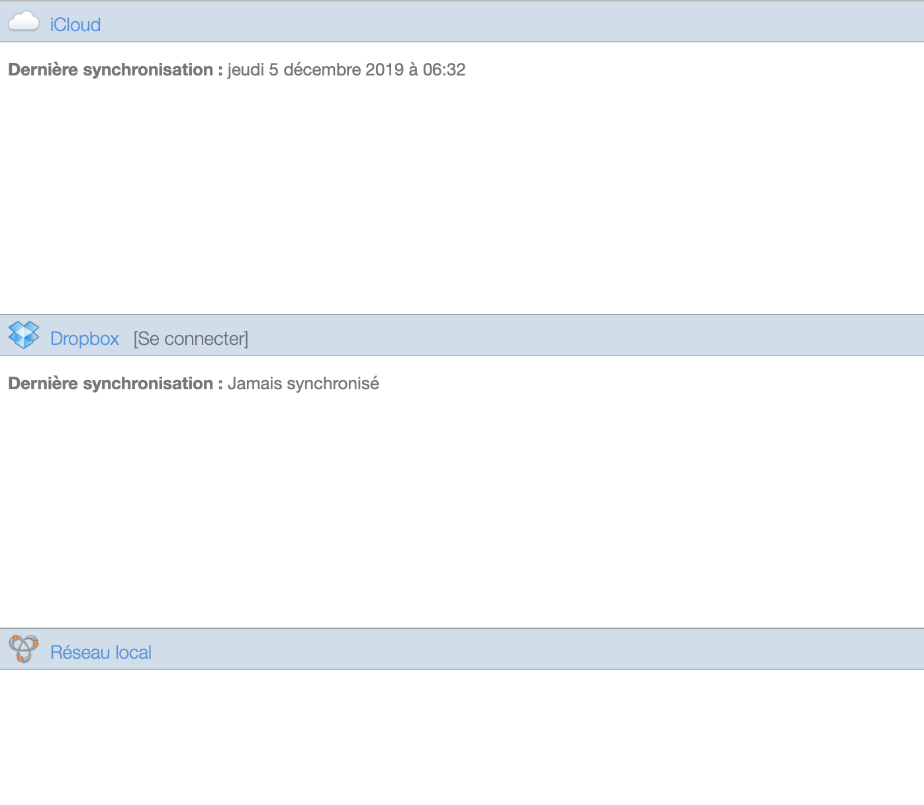Viewport: 924px width, 805px height.
Task: Click the blank content area under iCloud
Action: [x=462, y=199]
